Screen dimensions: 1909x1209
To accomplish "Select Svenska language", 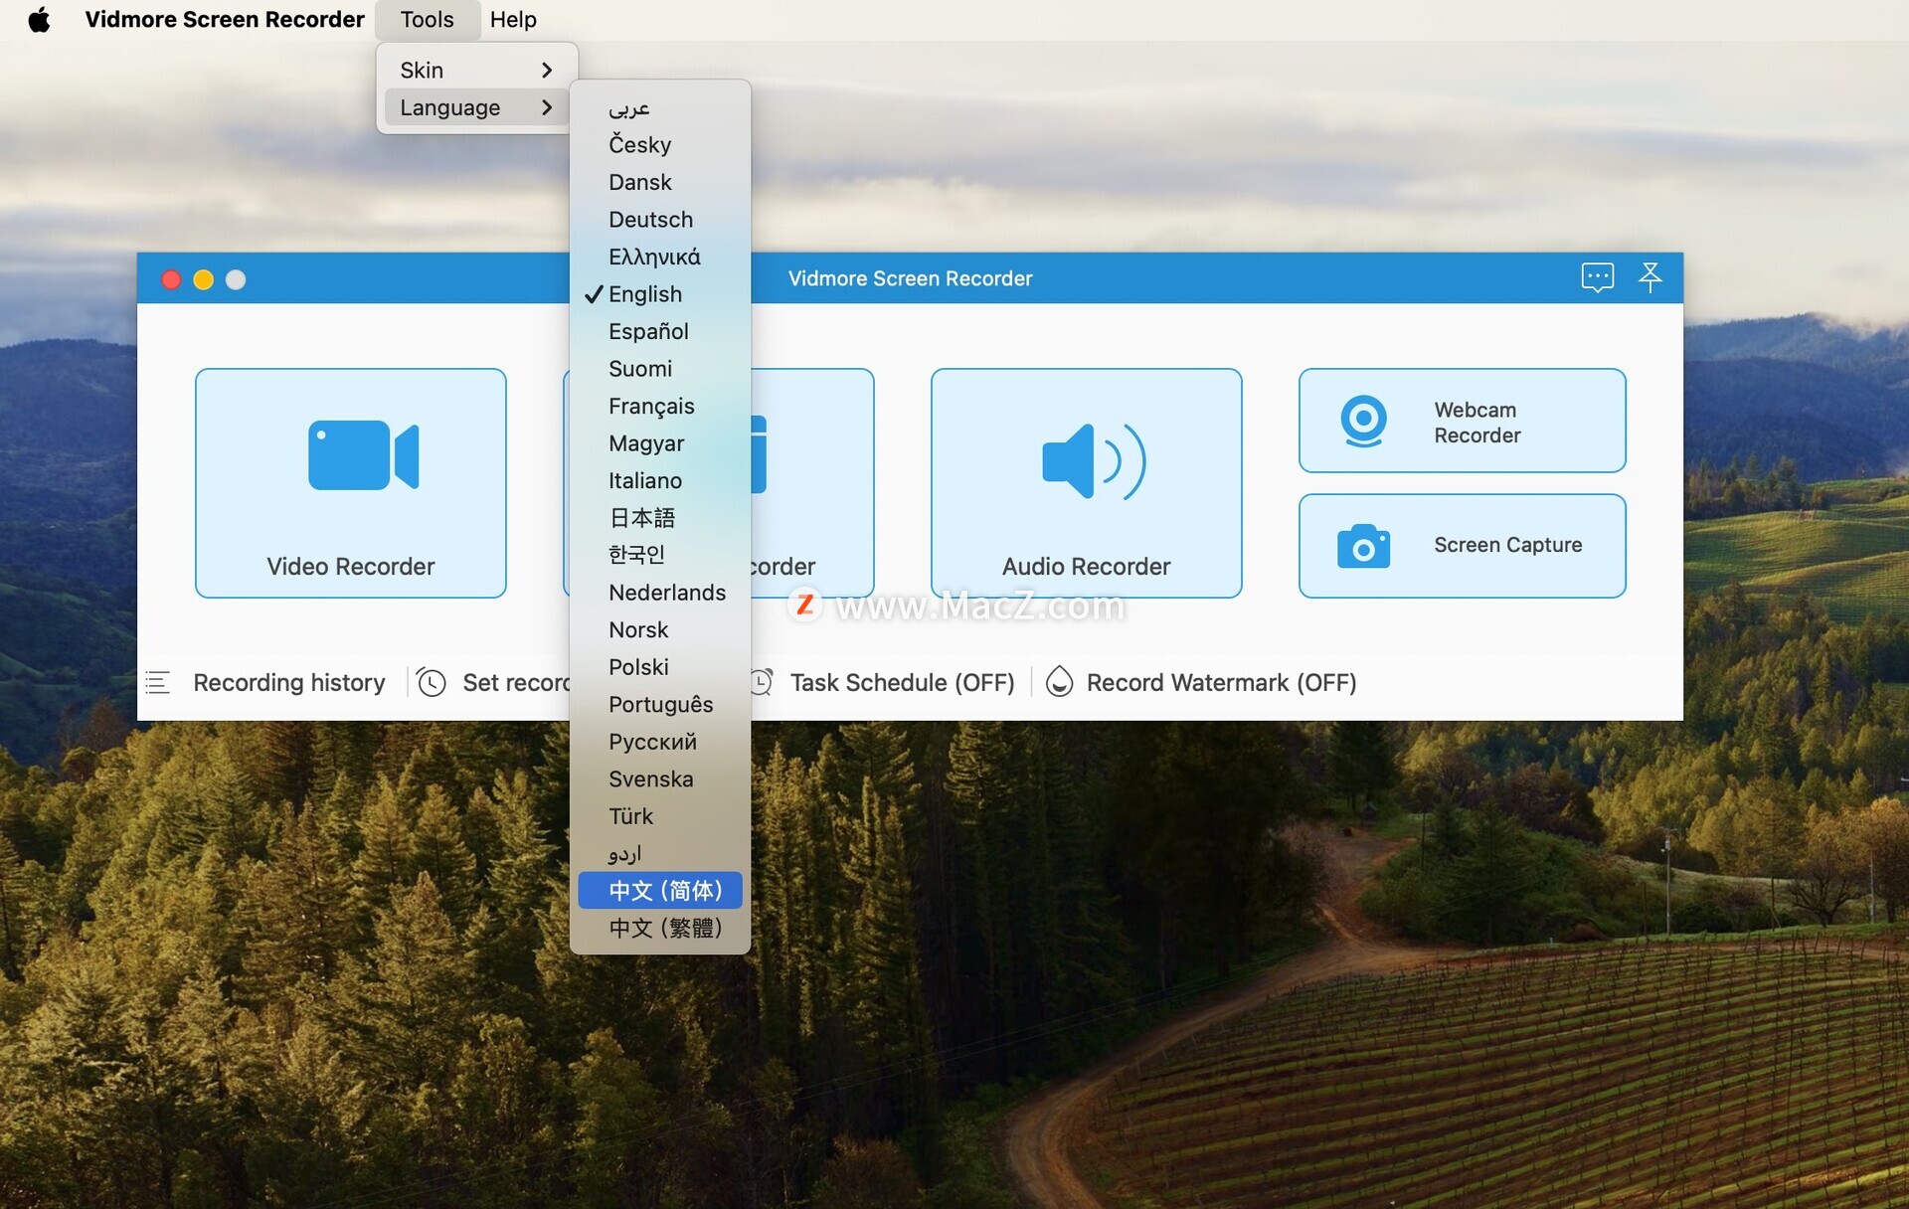I will pyautogui.click(x=660, y=778).
